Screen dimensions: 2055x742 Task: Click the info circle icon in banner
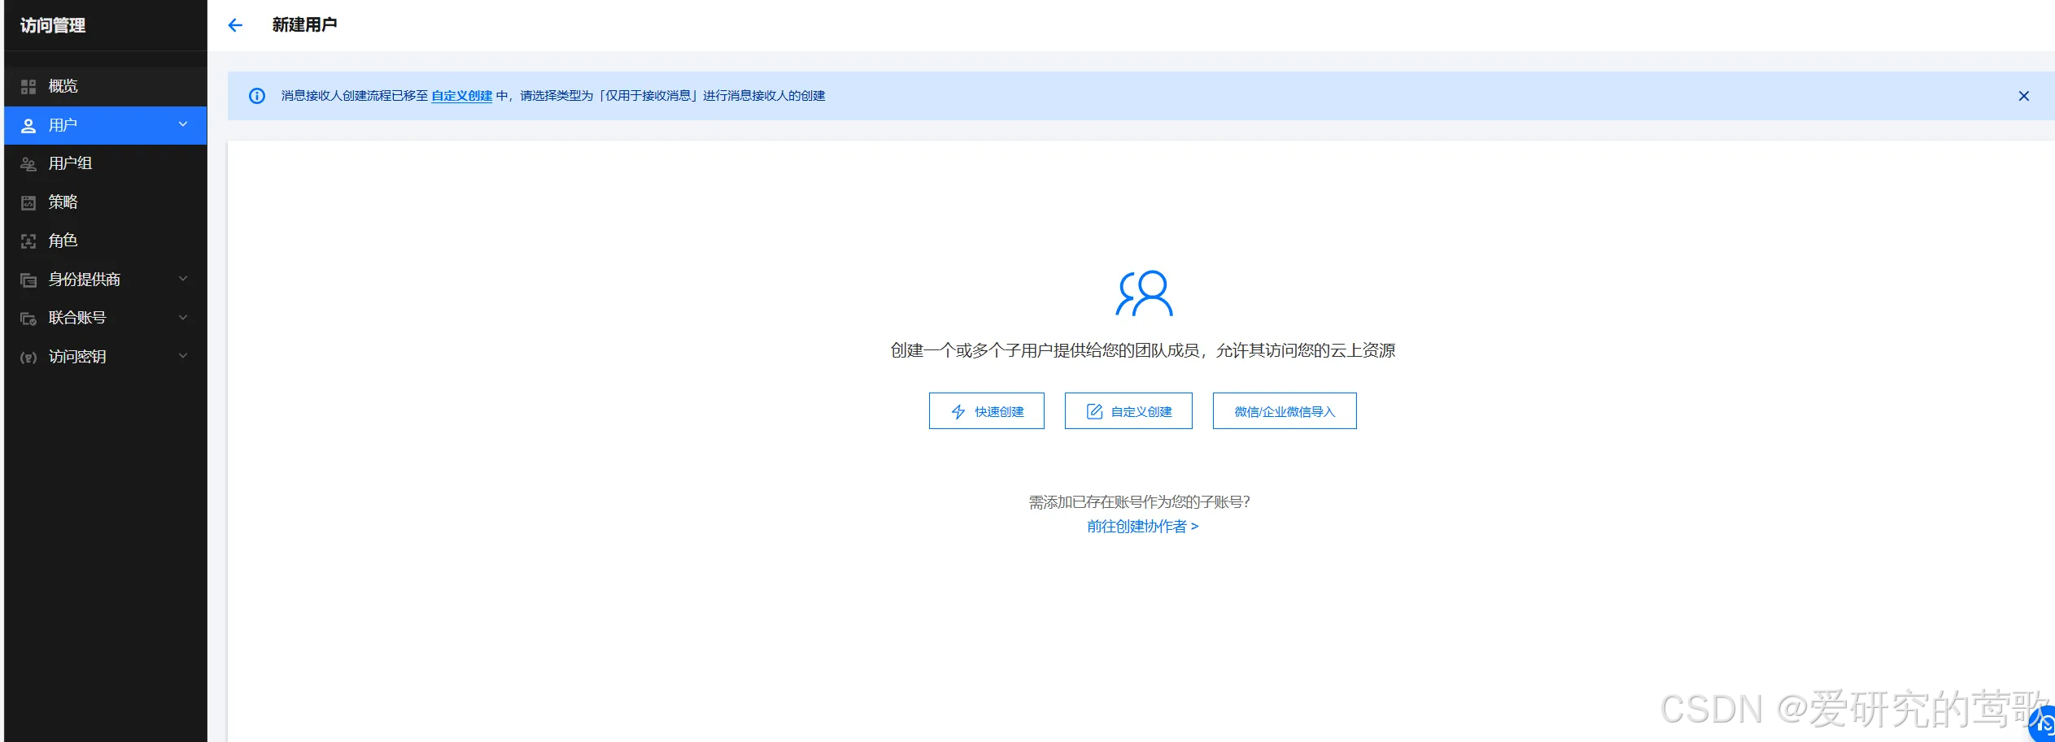257,96
